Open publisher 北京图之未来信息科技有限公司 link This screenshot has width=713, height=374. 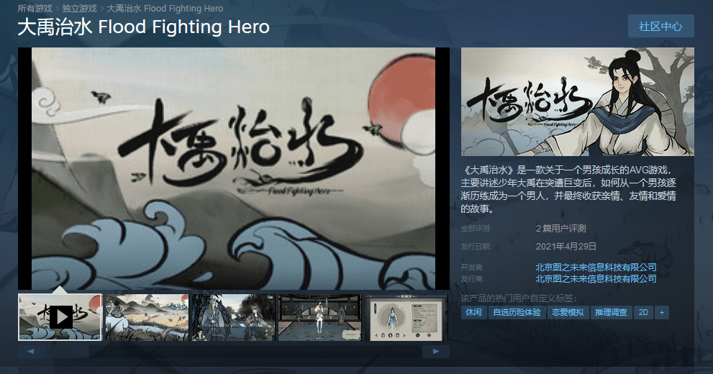pyautogui.click(x=596, y=278)
